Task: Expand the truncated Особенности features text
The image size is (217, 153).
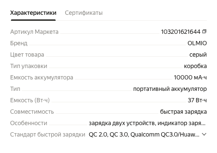Action: (x=147, y=123)
